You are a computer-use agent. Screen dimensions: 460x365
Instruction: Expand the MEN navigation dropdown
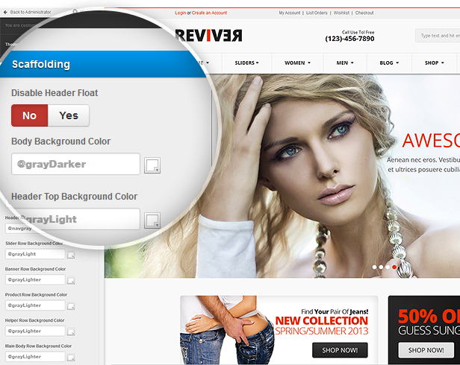coord(345,63)
